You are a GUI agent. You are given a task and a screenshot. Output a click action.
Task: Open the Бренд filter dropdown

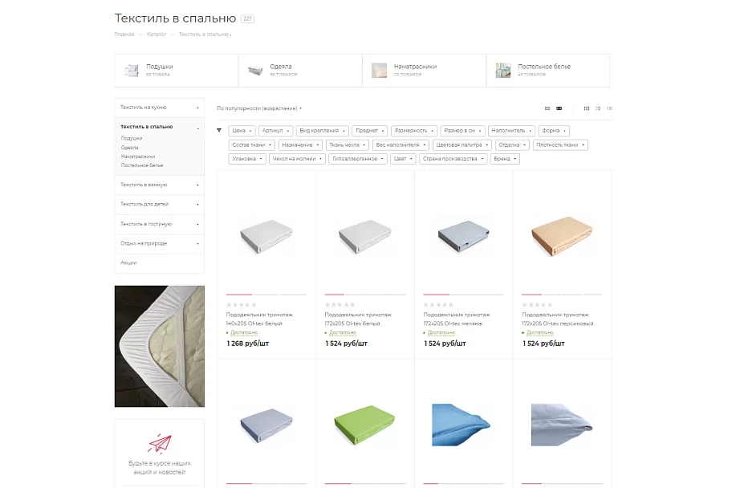point(505,159)
